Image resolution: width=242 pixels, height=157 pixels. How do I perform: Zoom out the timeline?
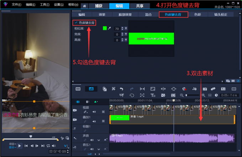click(181, 95)
